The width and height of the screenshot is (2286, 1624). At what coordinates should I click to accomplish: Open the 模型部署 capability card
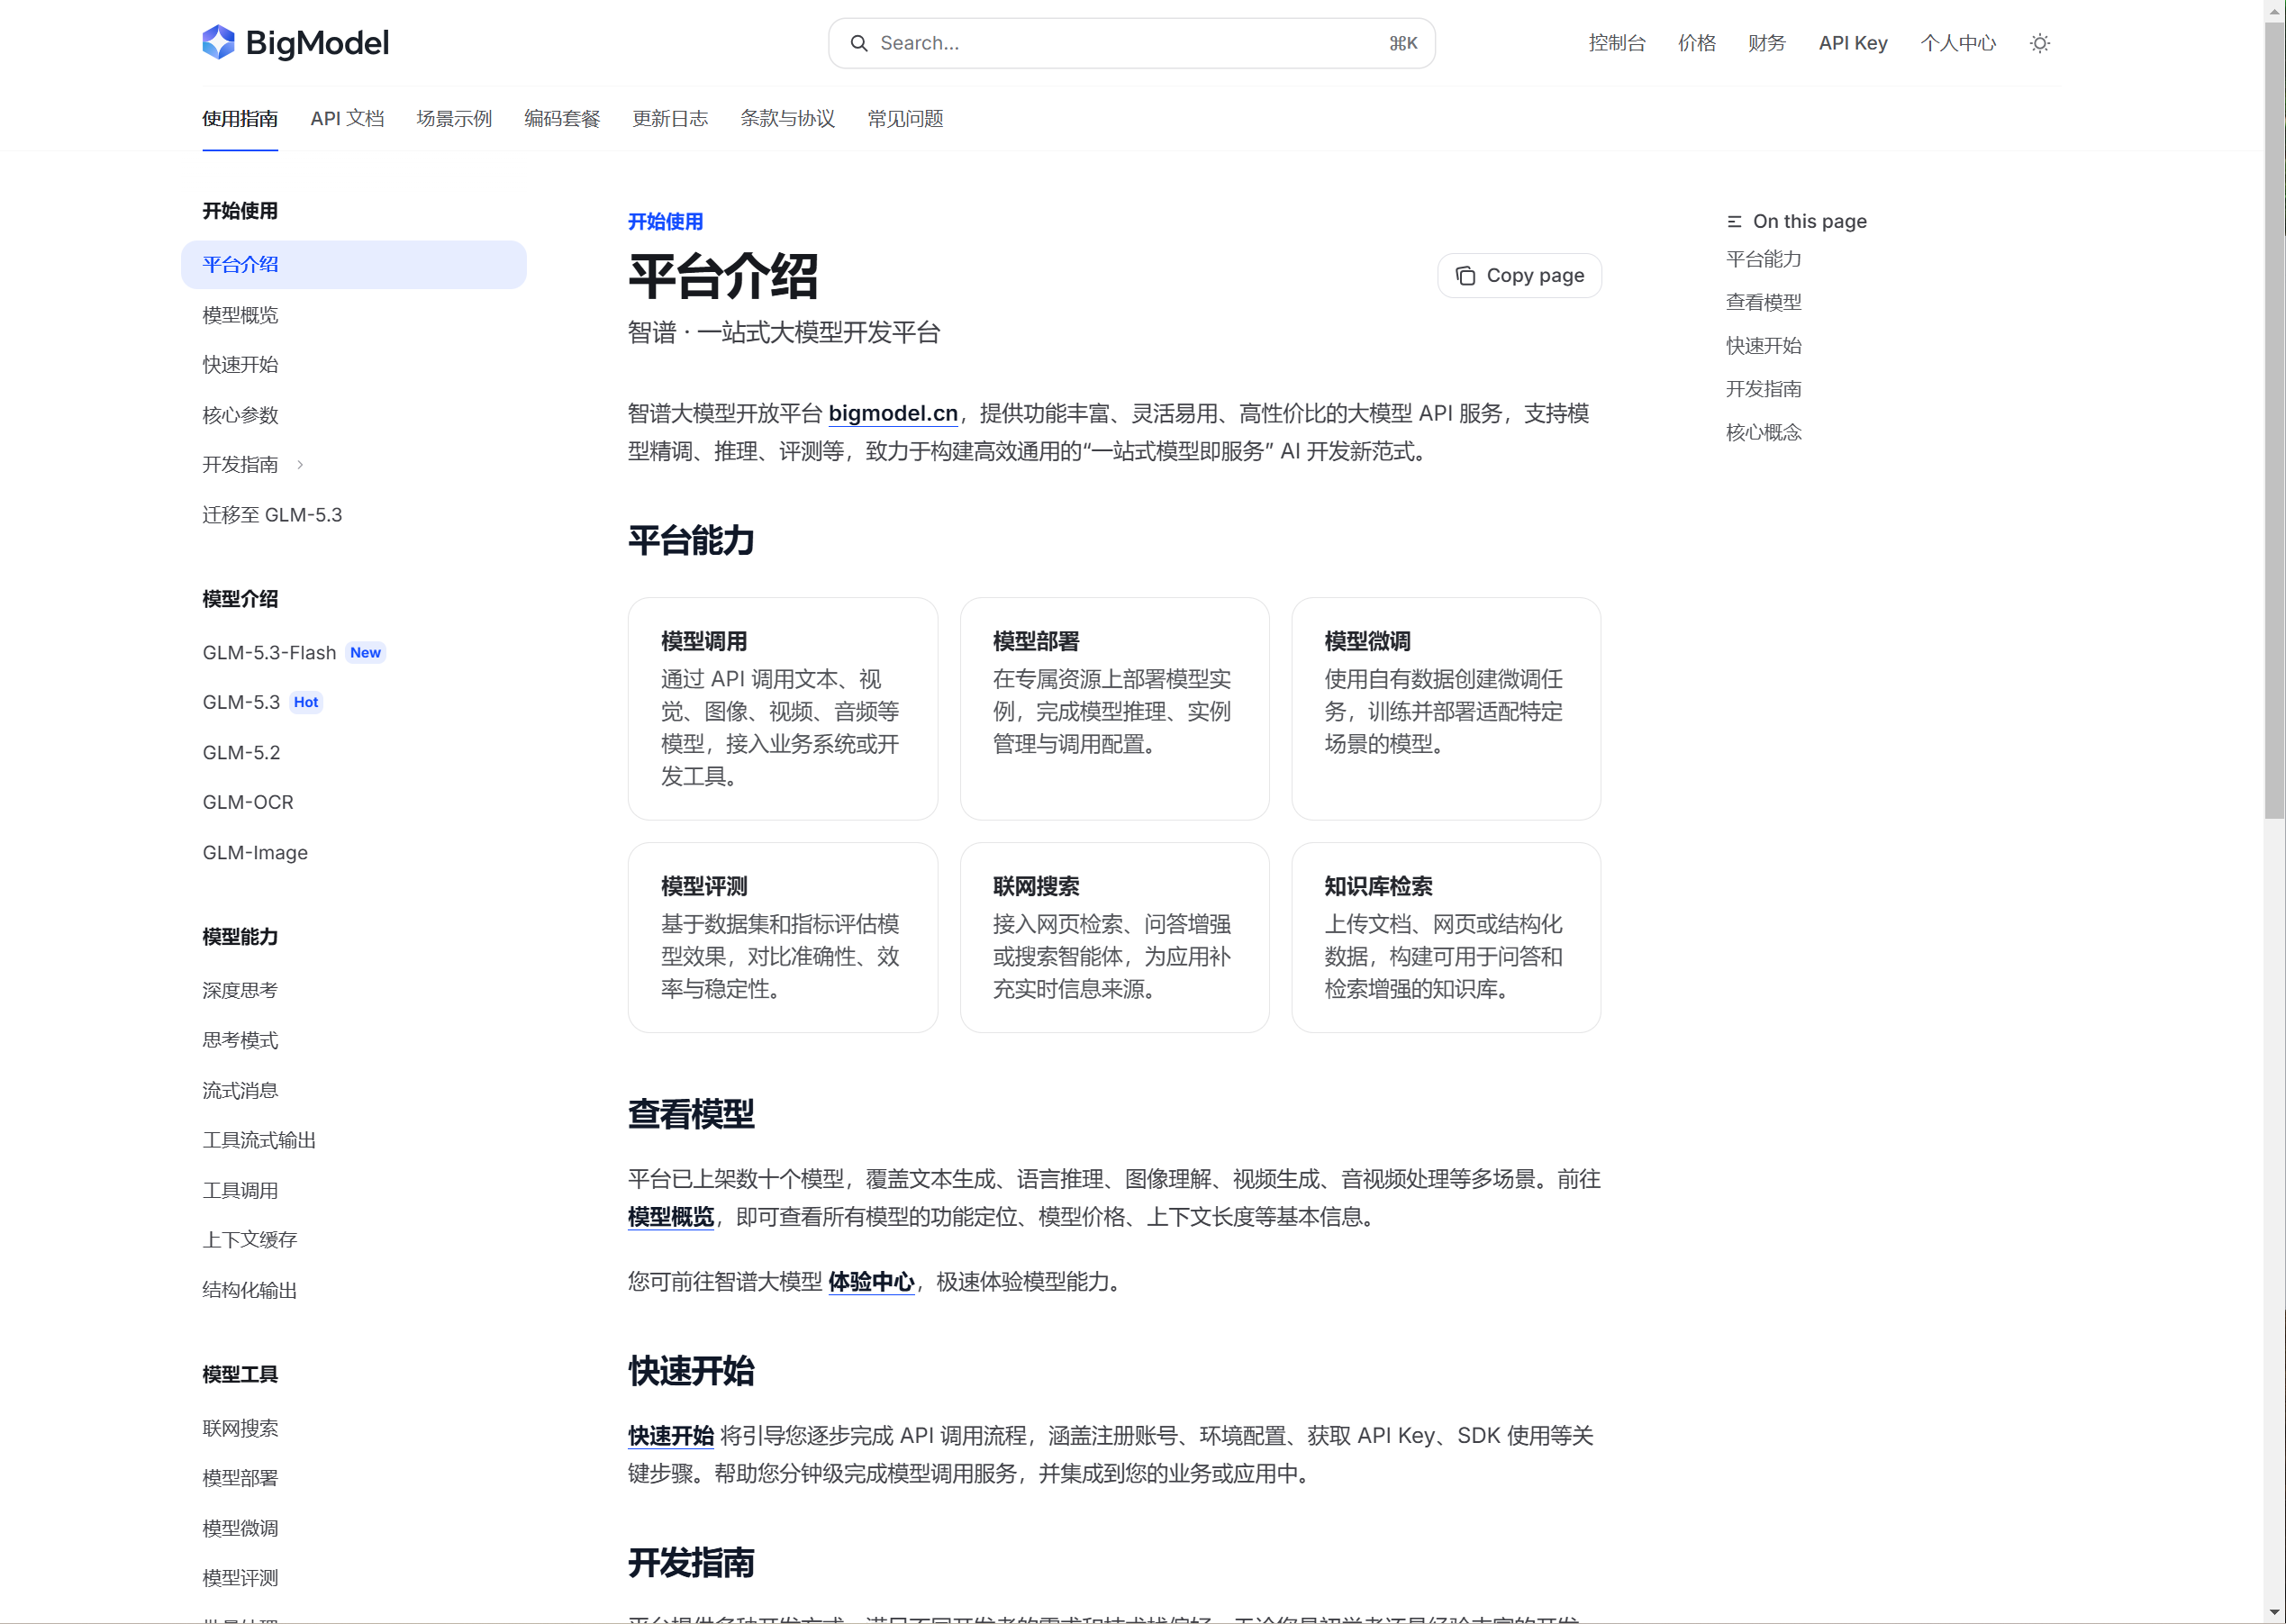1115,709
